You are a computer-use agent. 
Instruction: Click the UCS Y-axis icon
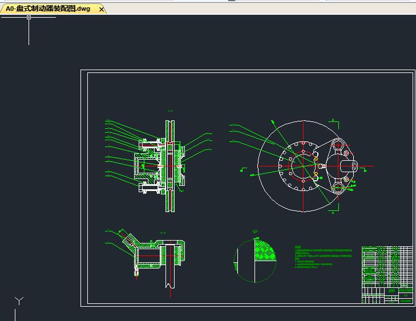(19, 301)
